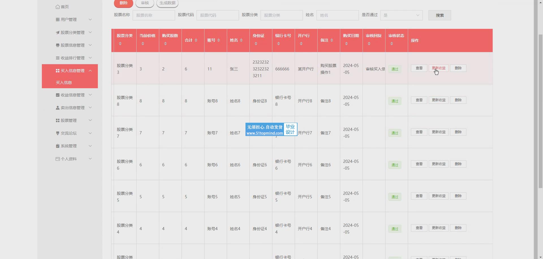The width and height of the screenshot is (543, 259).
Task: Sort by 股票分类 column arrows
Action: point(120,44)
